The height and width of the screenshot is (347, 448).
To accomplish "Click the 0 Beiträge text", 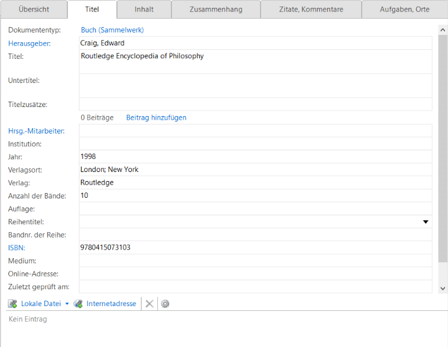I will click(x=97, y=117).
